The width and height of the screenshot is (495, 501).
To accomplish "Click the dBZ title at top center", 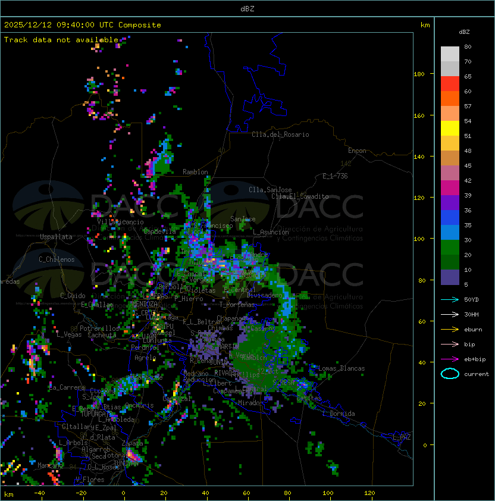I will click(x=248, y=8).
